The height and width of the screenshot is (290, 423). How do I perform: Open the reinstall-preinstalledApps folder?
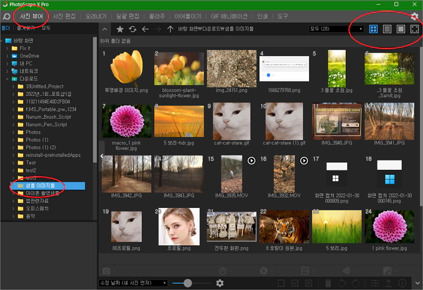pos(53,155)
